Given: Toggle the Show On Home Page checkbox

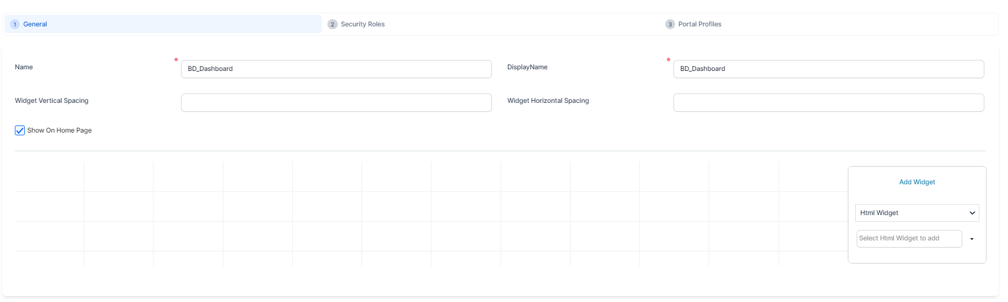Looking at the screenshot, I should point(20,130).
